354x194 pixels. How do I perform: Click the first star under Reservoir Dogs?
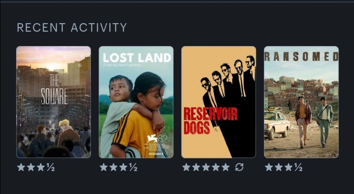(x=186, y=167)
